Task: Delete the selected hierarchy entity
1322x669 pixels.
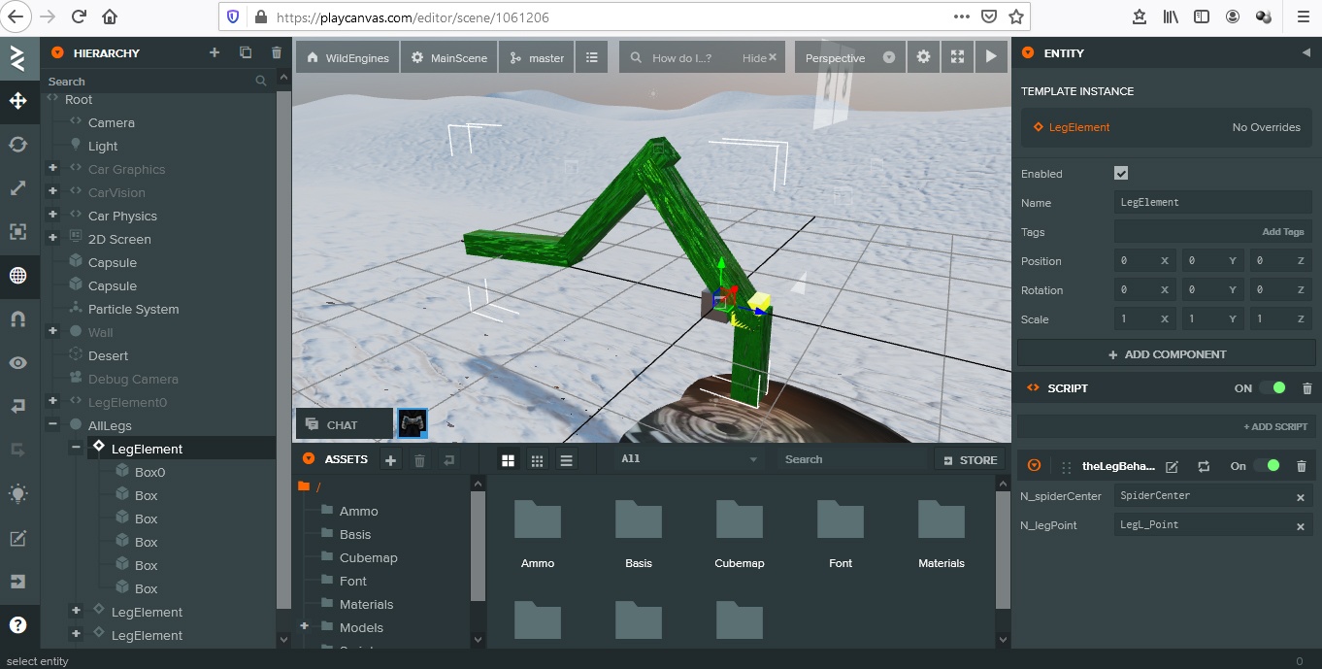Action: click(277, 53)
